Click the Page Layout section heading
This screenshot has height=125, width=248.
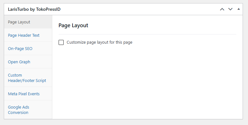tap(73, 25)
